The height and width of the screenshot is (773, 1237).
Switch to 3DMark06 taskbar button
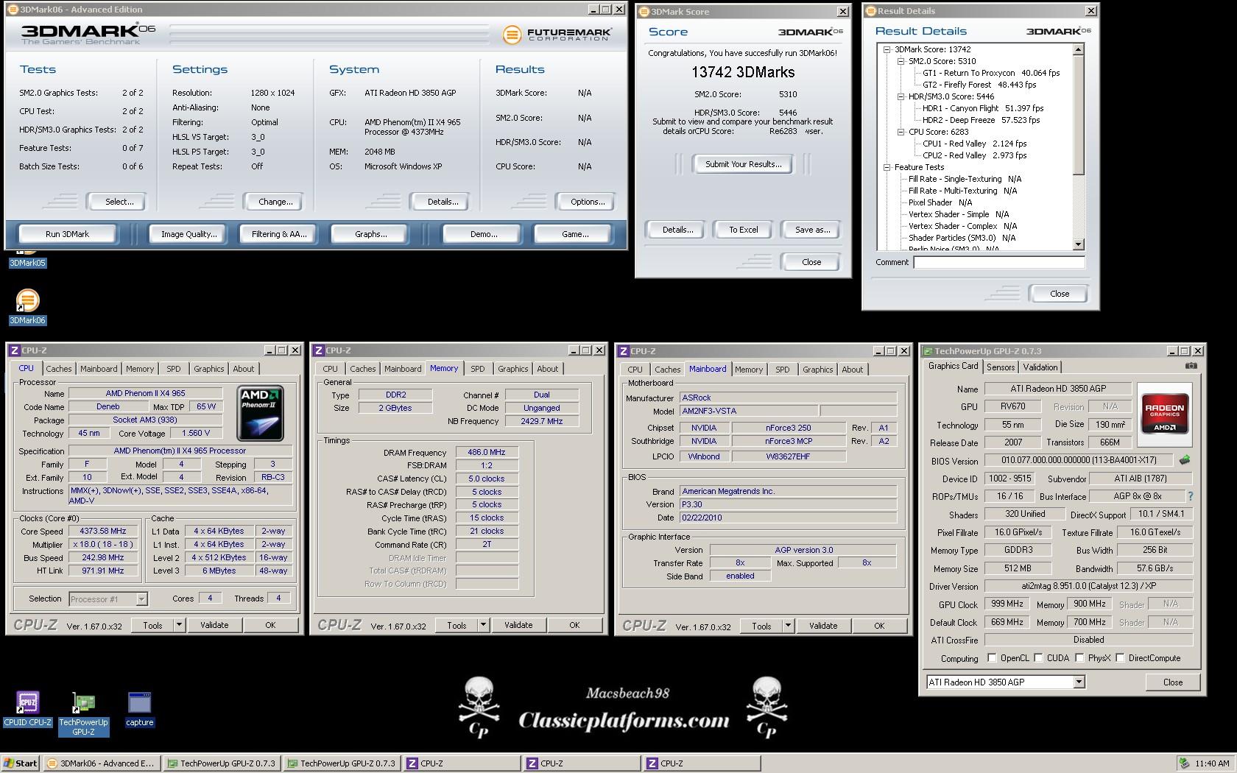click(x=101, y=763)
